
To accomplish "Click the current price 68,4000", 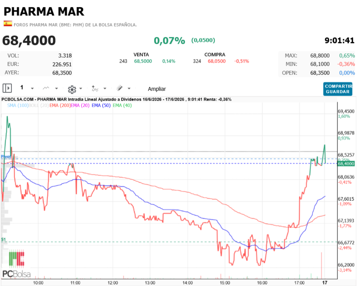I will [29, 41].
